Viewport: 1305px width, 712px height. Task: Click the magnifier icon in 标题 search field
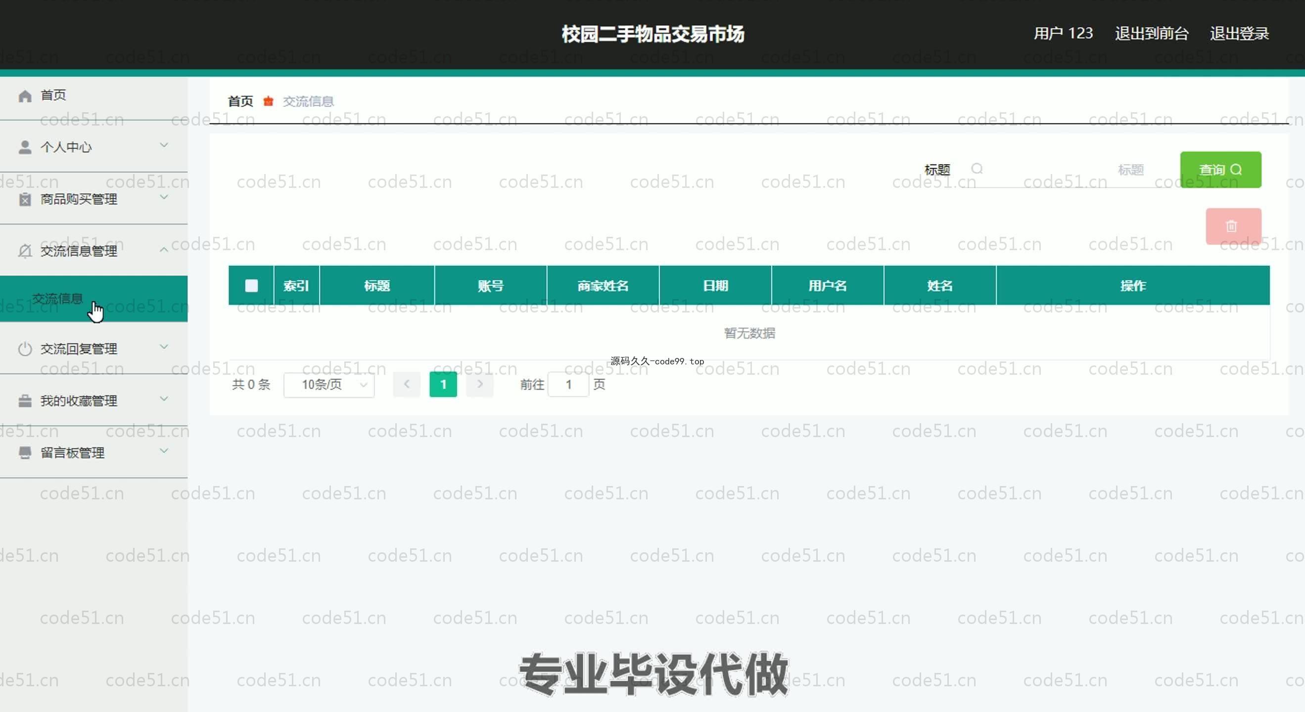tap(977, 169)
